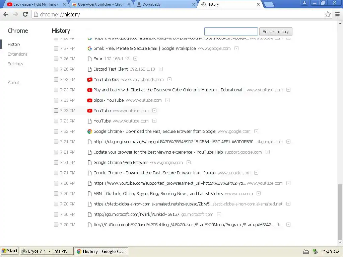Click the page icon beside Error entry
The width and height of the screenshot is (343, 257).
[89, 59]
